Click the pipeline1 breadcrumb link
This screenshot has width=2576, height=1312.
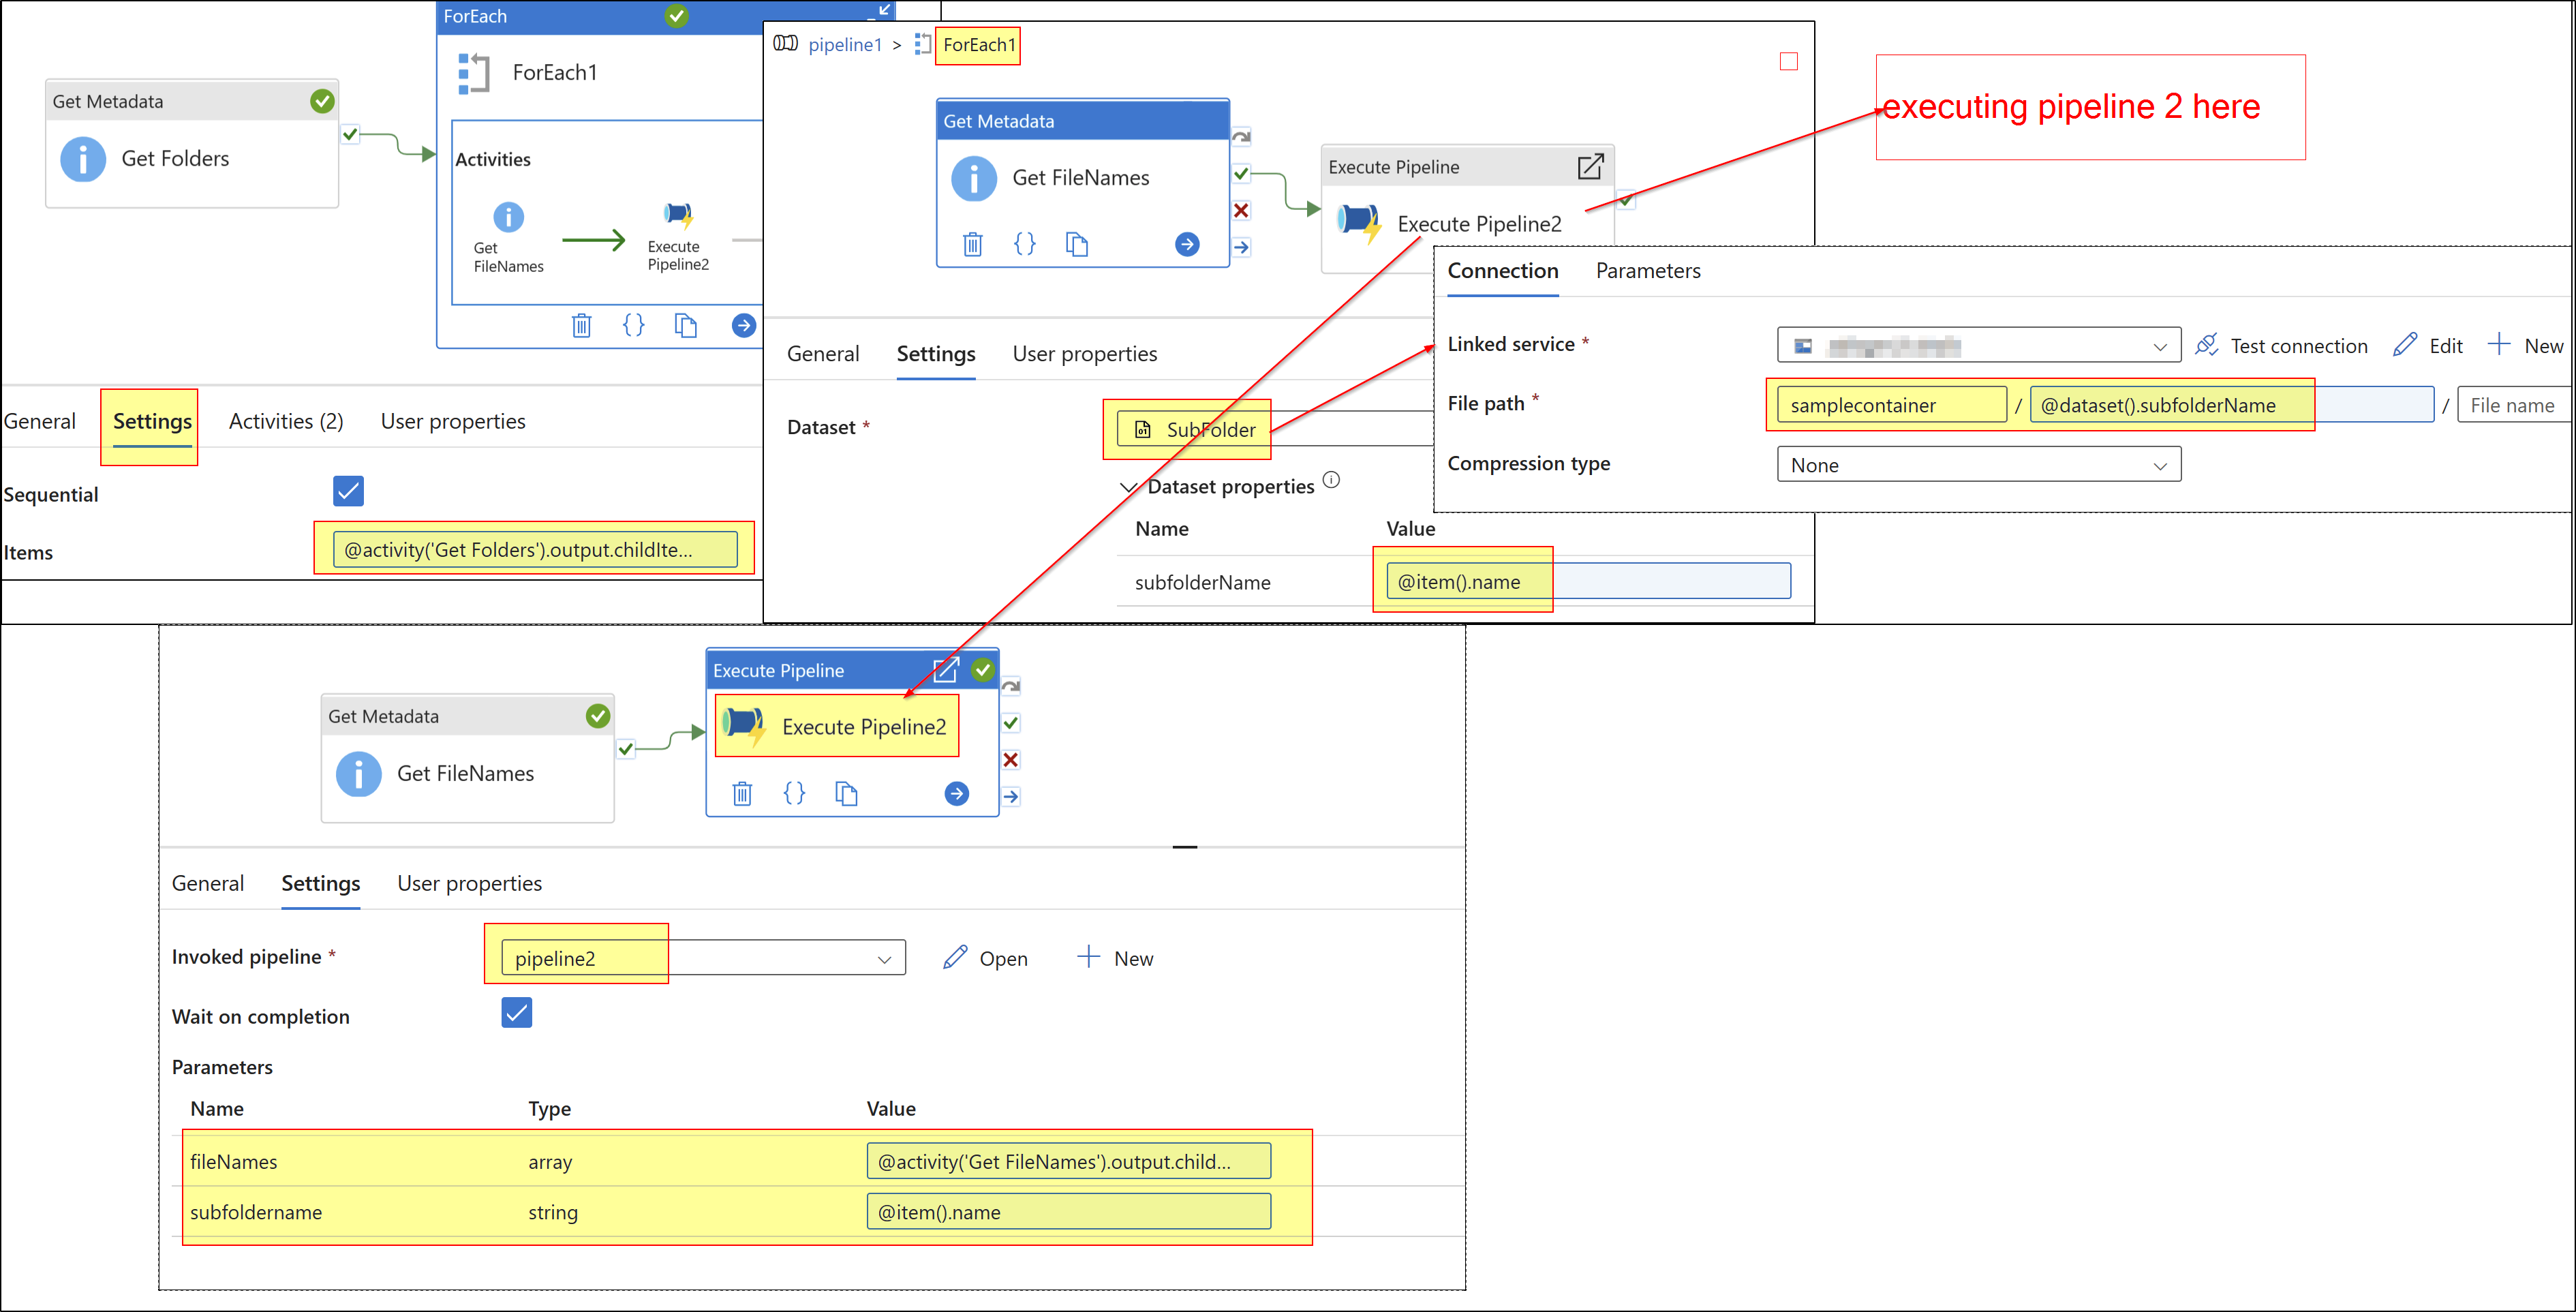pyautogui.click(x=846, y=44)
